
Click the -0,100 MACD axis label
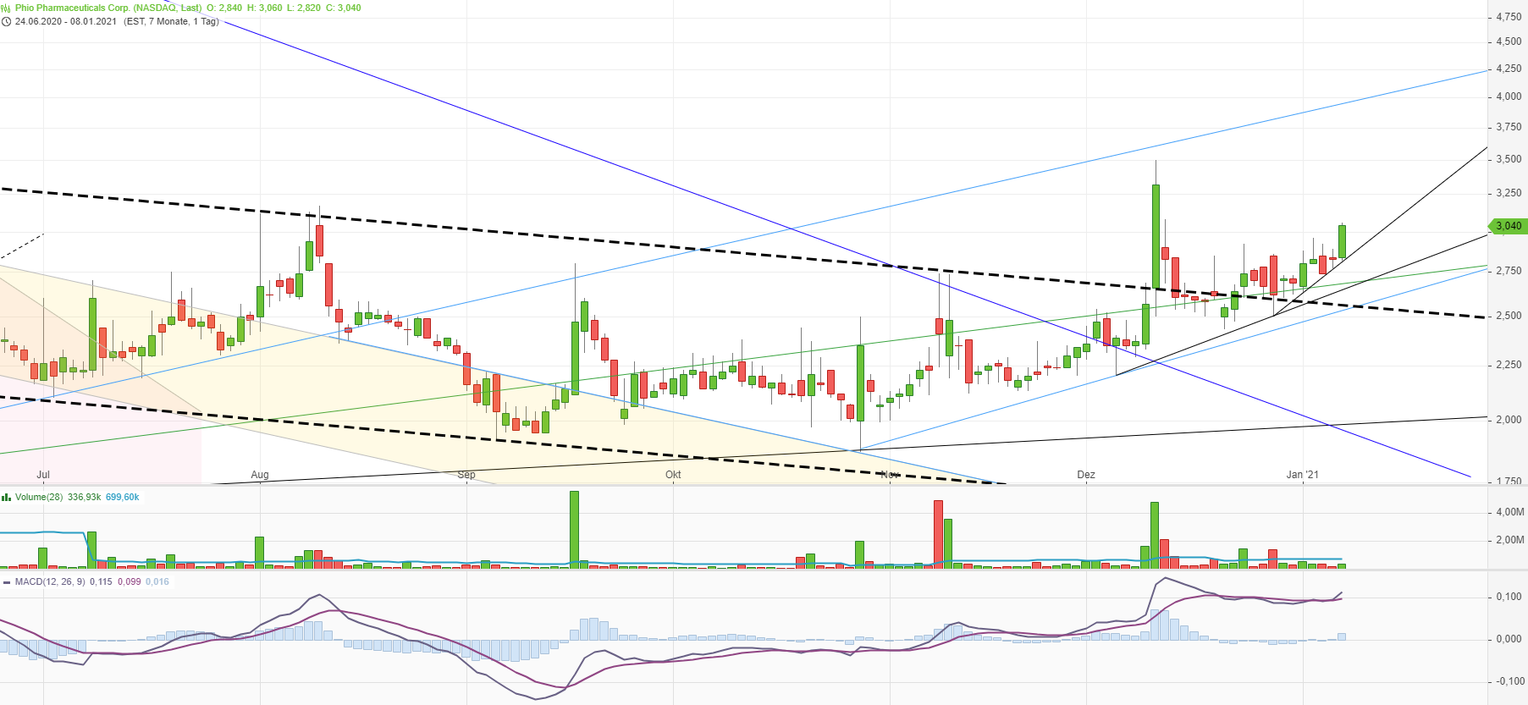click(1509, 681)
